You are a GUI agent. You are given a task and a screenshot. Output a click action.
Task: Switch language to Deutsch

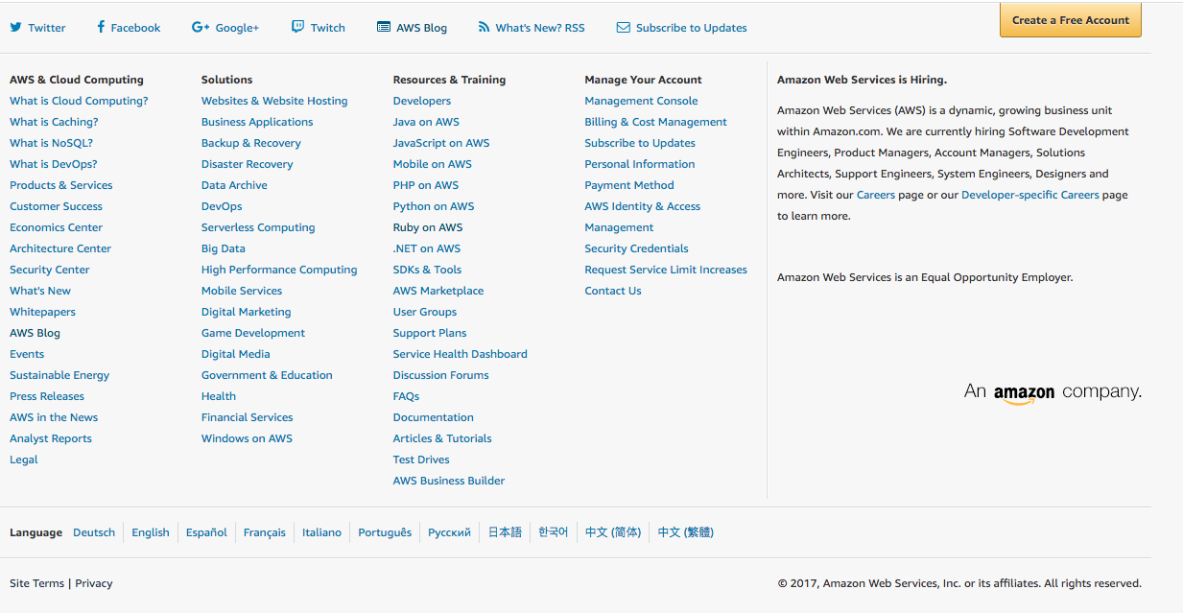pos(94,532)
